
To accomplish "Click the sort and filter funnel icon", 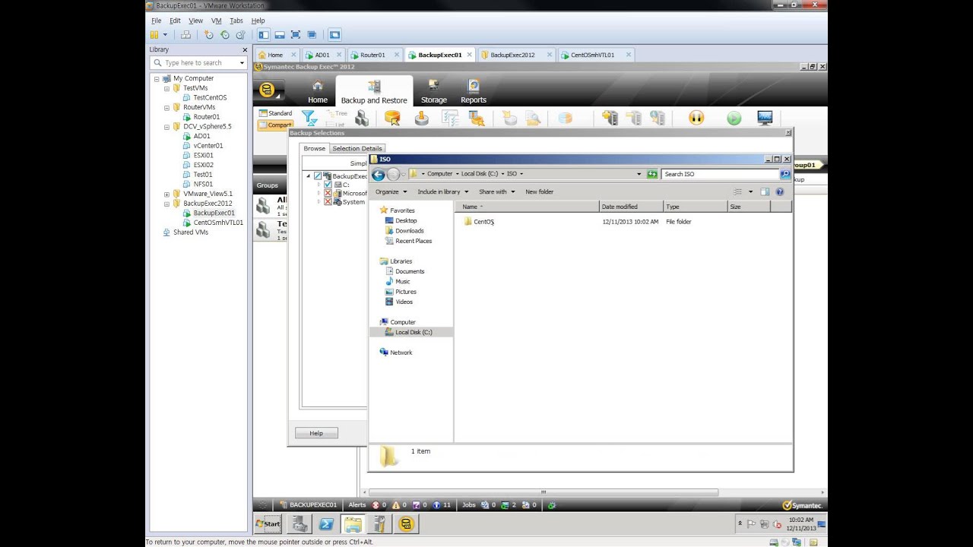I will click(309, 118).
